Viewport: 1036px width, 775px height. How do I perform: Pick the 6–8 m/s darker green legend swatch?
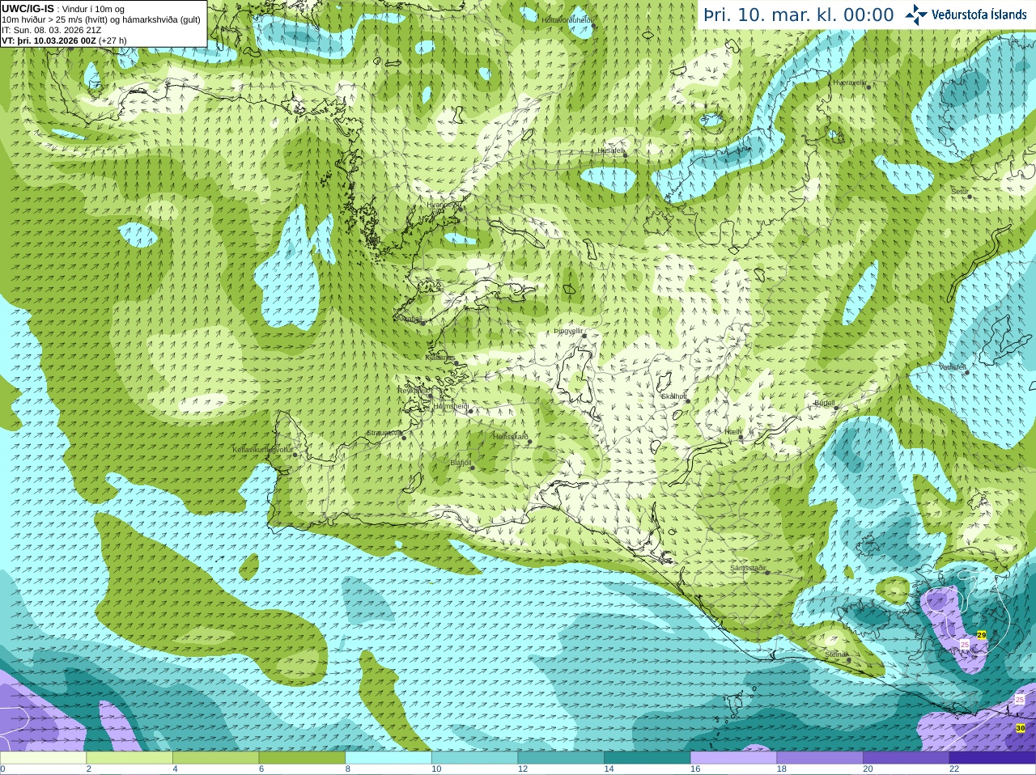302,758
